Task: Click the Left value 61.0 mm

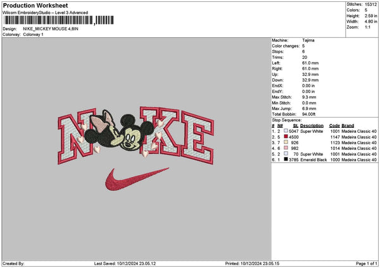Action: [x=310, y=63]
